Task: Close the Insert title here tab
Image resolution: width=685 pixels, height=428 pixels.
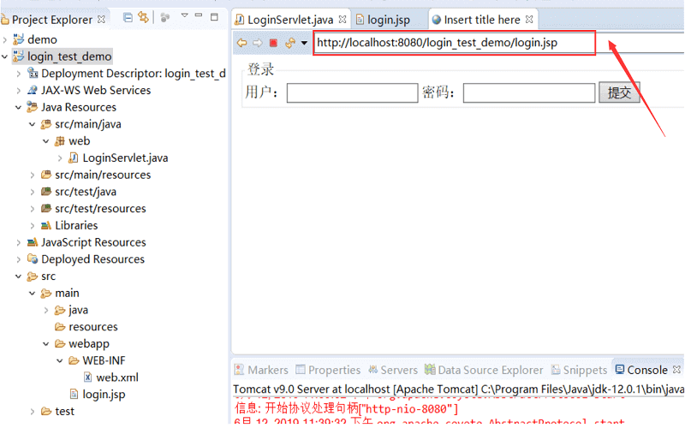Action: click(x=529, y=19)
